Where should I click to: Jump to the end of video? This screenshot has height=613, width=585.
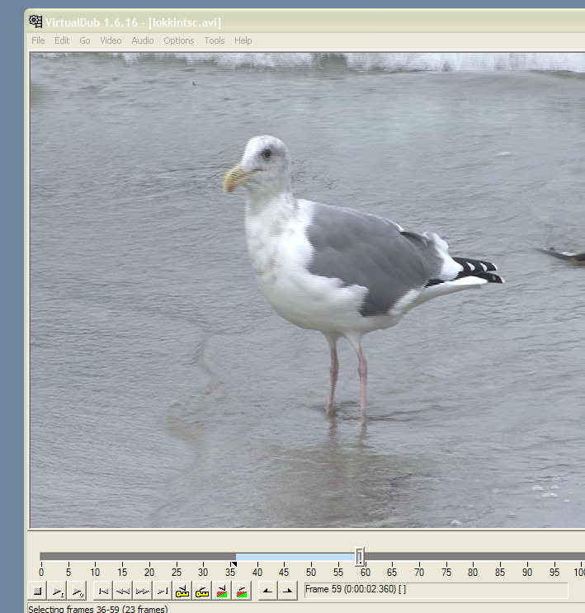(163, 591)
